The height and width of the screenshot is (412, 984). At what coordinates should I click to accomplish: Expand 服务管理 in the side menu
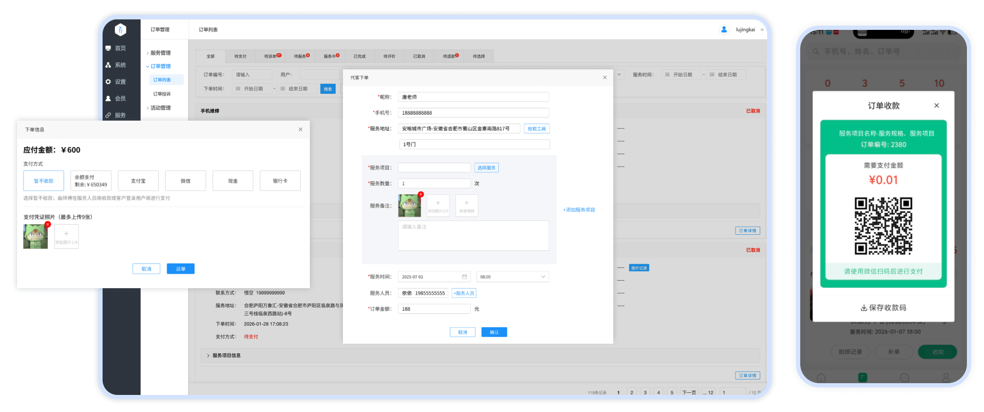(160, 53)
